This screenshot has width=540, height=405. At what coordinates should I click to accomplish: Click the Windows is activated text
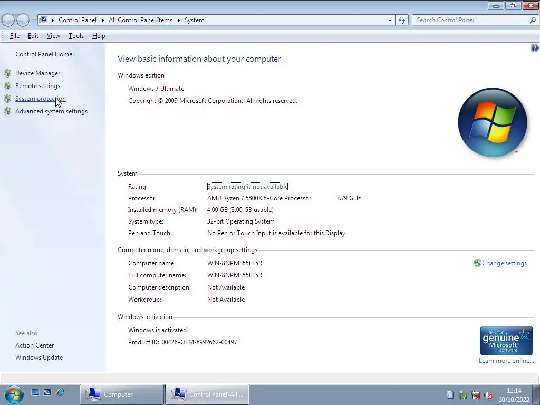157,330
